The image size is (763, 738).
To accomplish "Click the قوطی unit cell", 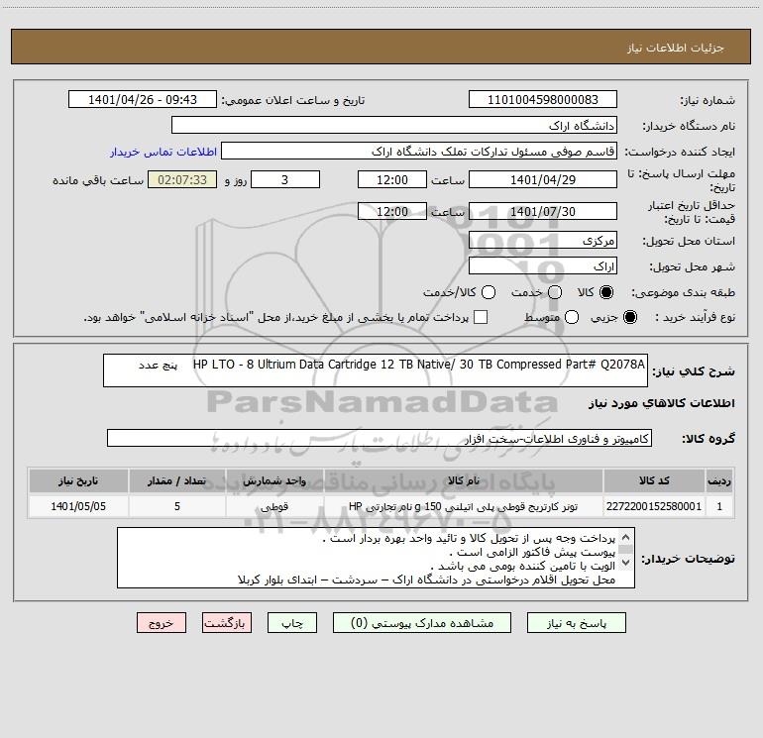I will coord(274,506).
